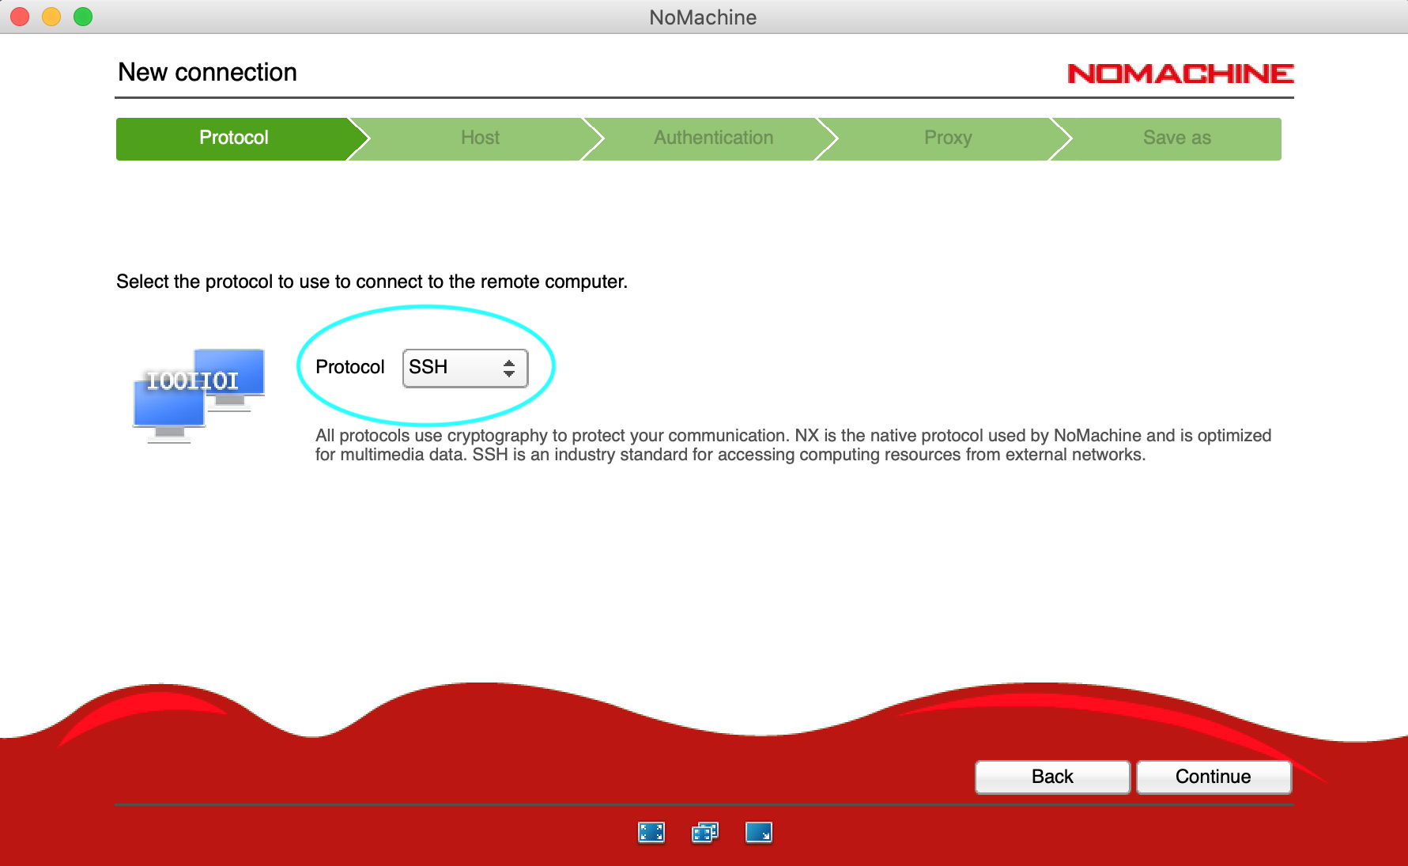Screen dimensions: 1408x866
Task: Click the fullscreen on all monitors icon
Action: coord(704,832)
